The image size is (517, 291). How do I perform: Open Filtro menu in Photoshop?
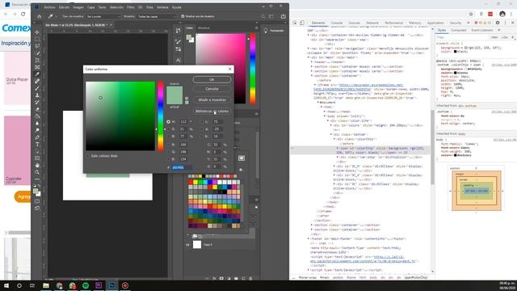[131, 7]
